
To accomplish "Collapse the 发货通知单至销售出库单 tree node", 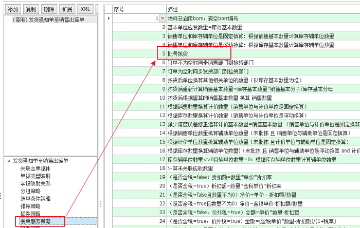I will [8, 161].
